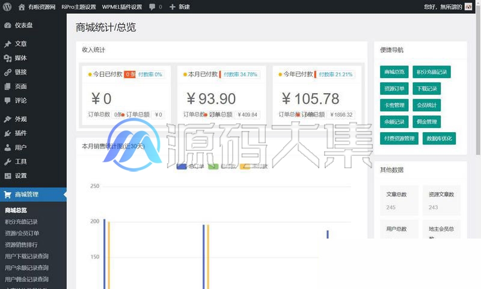Click the 插件 plugin icon
The image size is (481, 289).
click(8, 133)
